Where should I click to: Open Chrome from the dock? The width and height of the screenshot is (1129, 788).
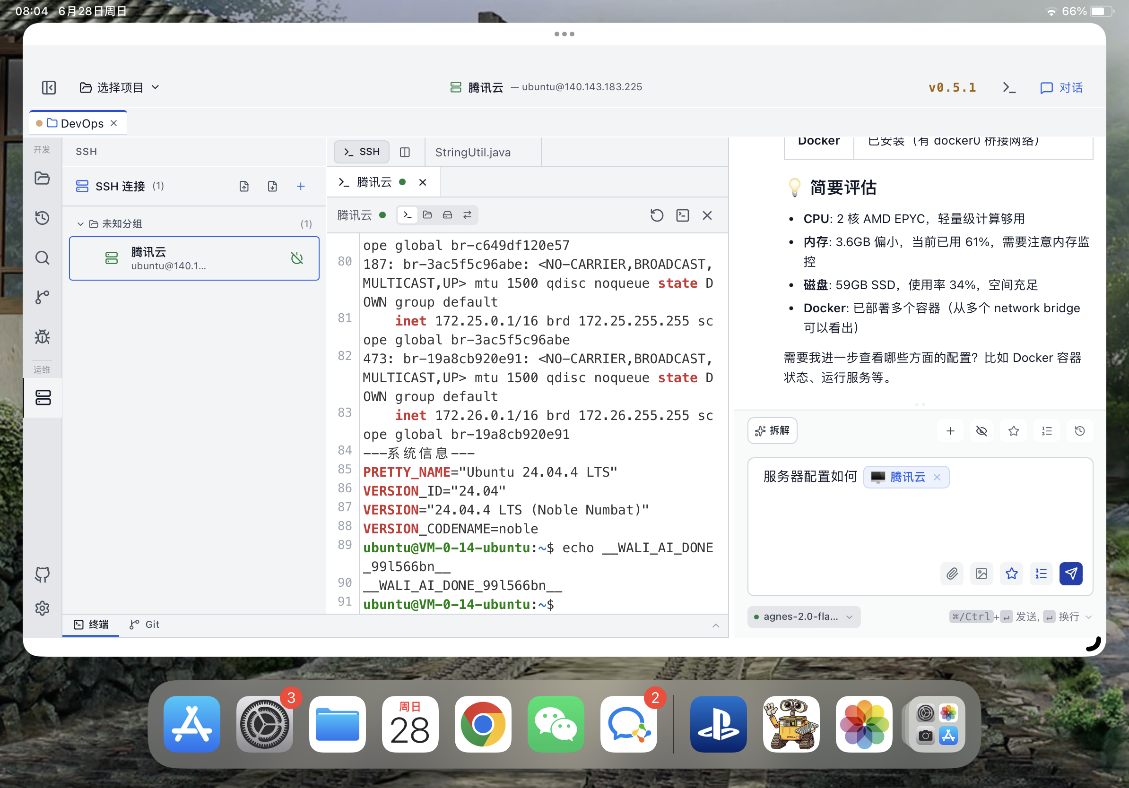click(x=483, y=724)
